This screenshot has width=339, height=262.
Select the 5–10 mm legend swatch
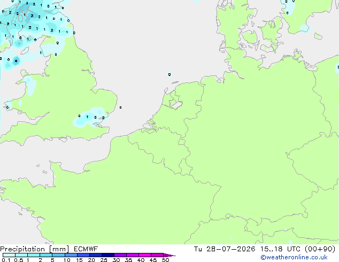click(x=58, y=255)
